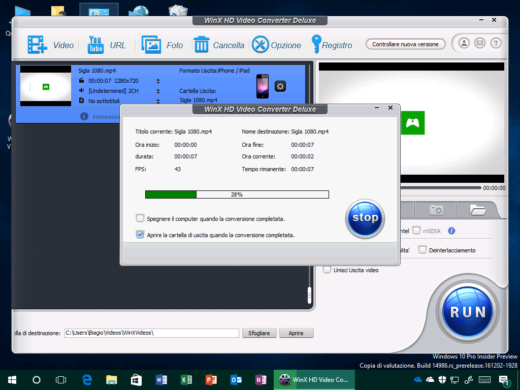Image resolution: width=520 pixels, height=390 pixels.
Task: Click the big RUN button
Action: [468, 312]
